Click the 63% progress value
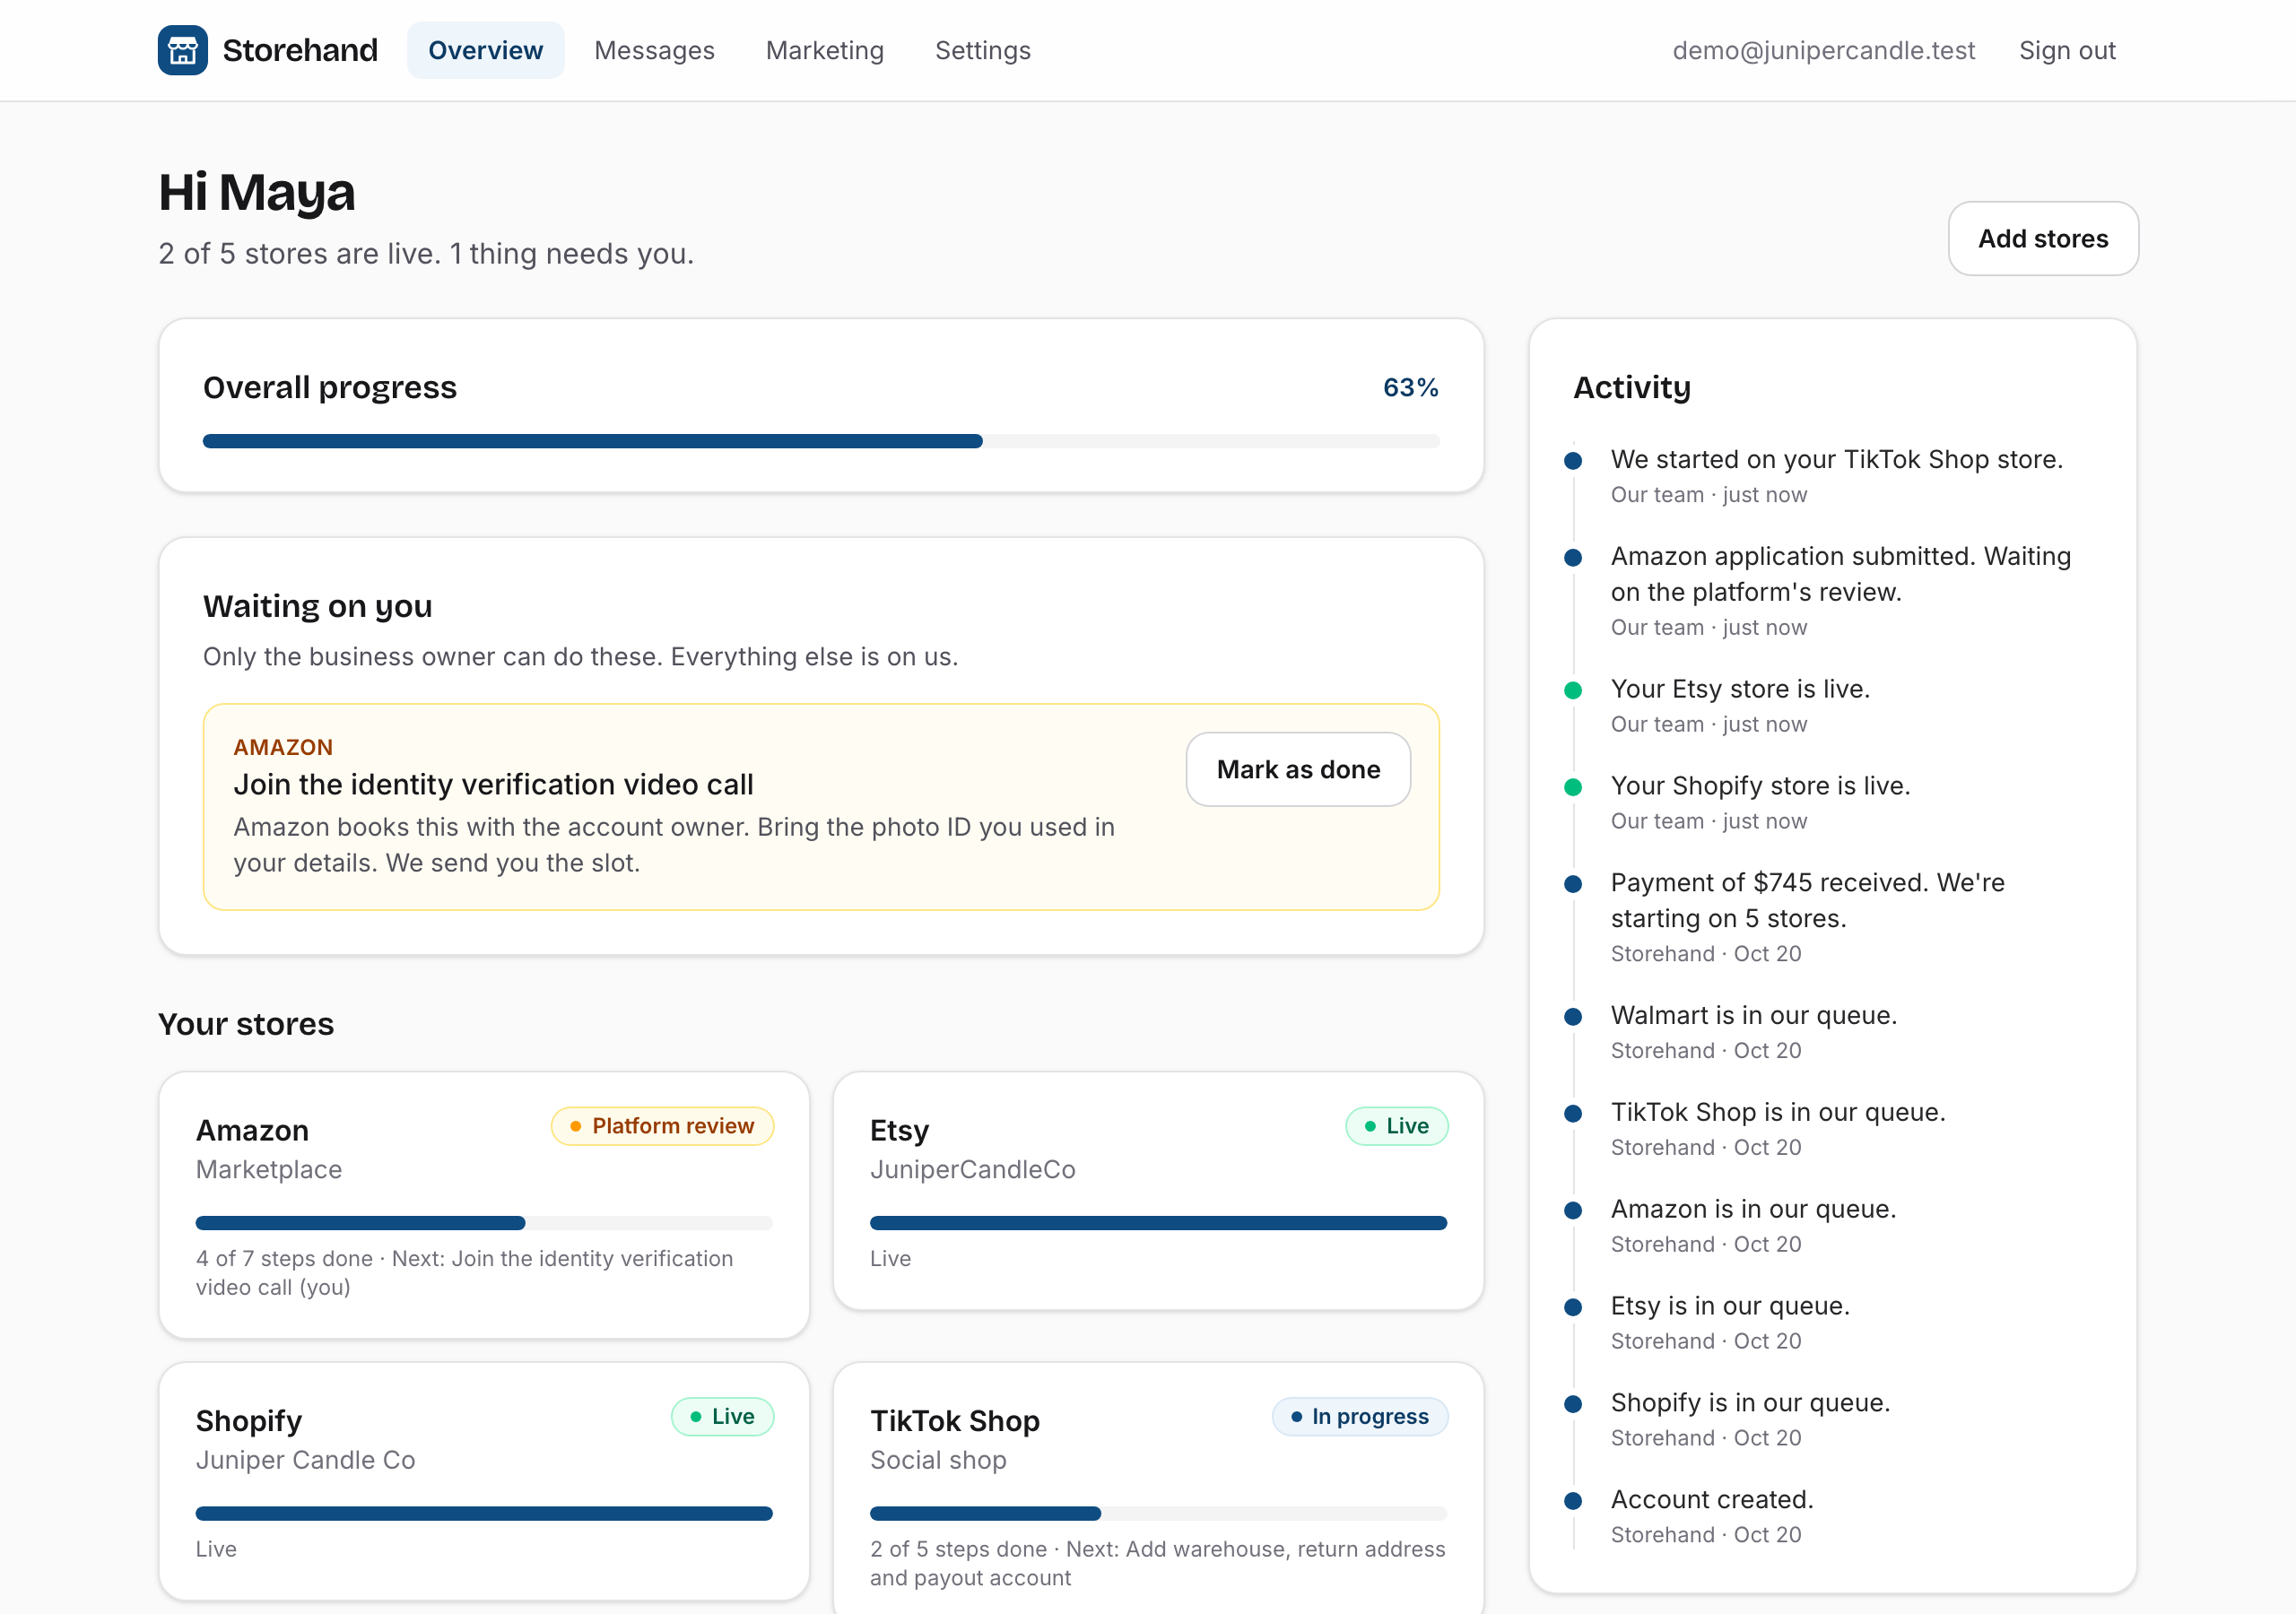 click(x=1410, y=387)
